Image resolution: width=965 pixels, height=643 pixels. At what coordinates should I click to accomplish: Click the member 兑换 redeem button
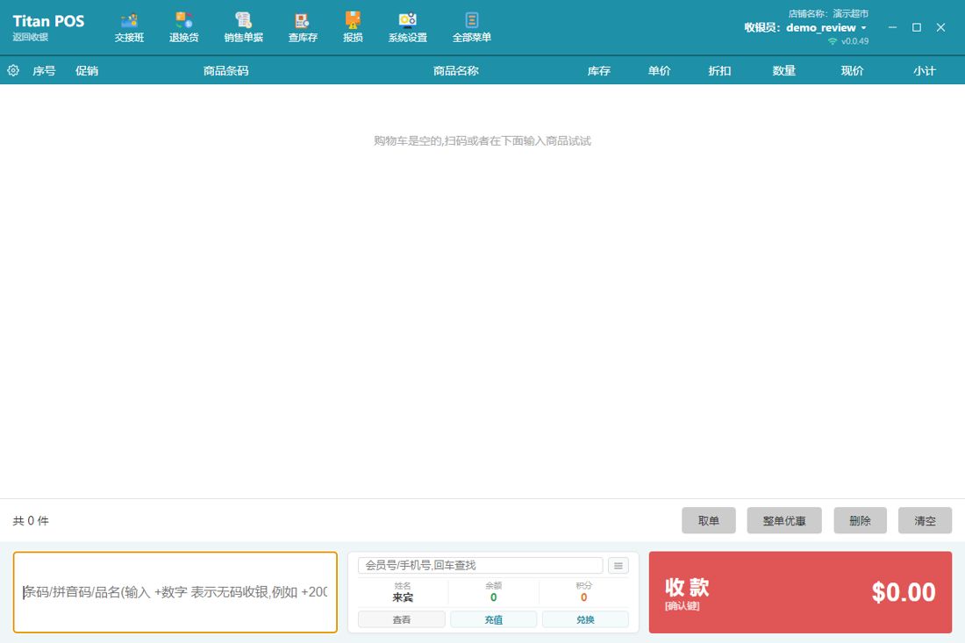coord(584,619)
